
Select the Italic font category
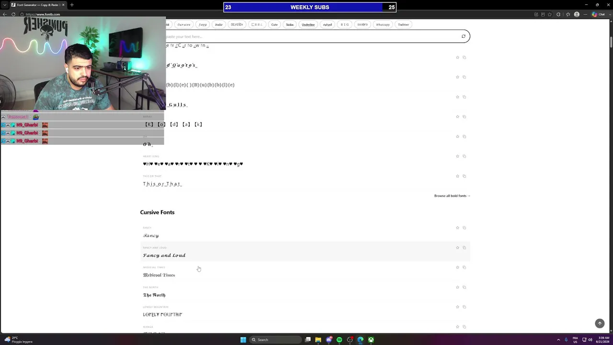coord(219,24)
